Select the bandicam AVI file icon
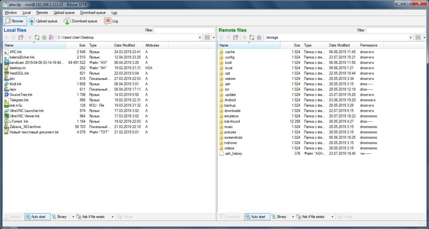This screenshot has height=229, width=429. pyautogui.click(x=6, y=62)
